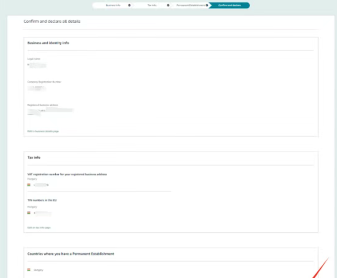Click 'Countries where you have a Permanent Establishment'
The height and width of the screenshot is (278, 337).
point(71,254)
